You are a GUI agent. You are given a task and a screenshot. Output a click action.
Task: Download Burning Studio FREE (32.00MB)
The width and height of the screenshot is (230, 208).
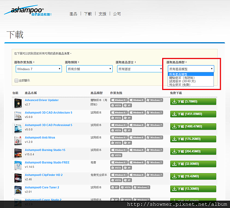[193, 164]
